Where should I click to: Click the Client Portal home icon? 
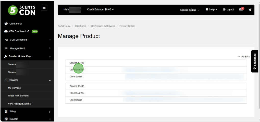click(x=6, y=23)
